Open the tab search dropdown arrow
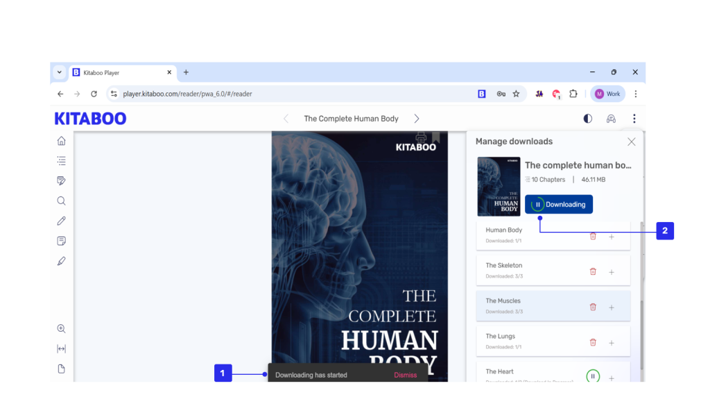Viewport: 710px width, 413px height. (x=60, y=72)
